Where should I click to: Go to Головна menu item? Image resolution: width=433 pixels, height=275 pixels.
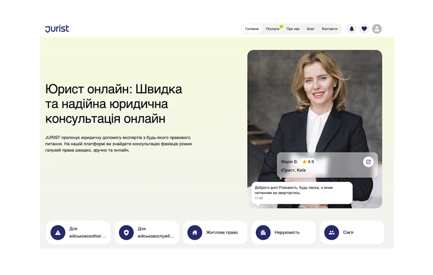(252, 29)
